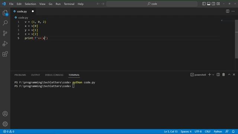Open errors and warnings status indicator

coord(9,131)
